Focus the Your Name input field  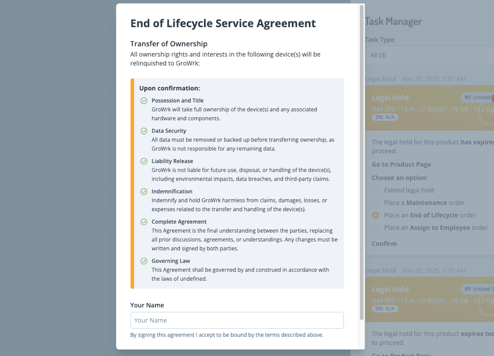[237, 320]
